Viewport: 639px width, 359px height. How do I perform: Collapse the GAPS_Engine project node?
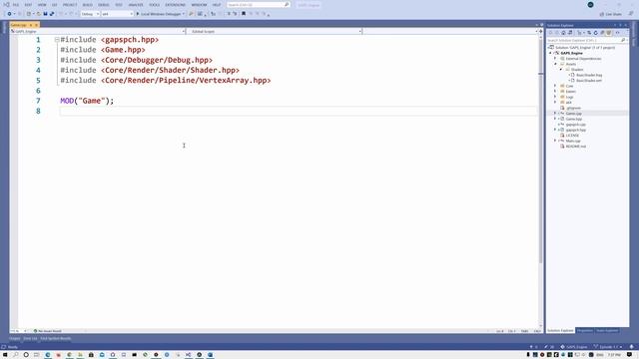coord(550,53)
